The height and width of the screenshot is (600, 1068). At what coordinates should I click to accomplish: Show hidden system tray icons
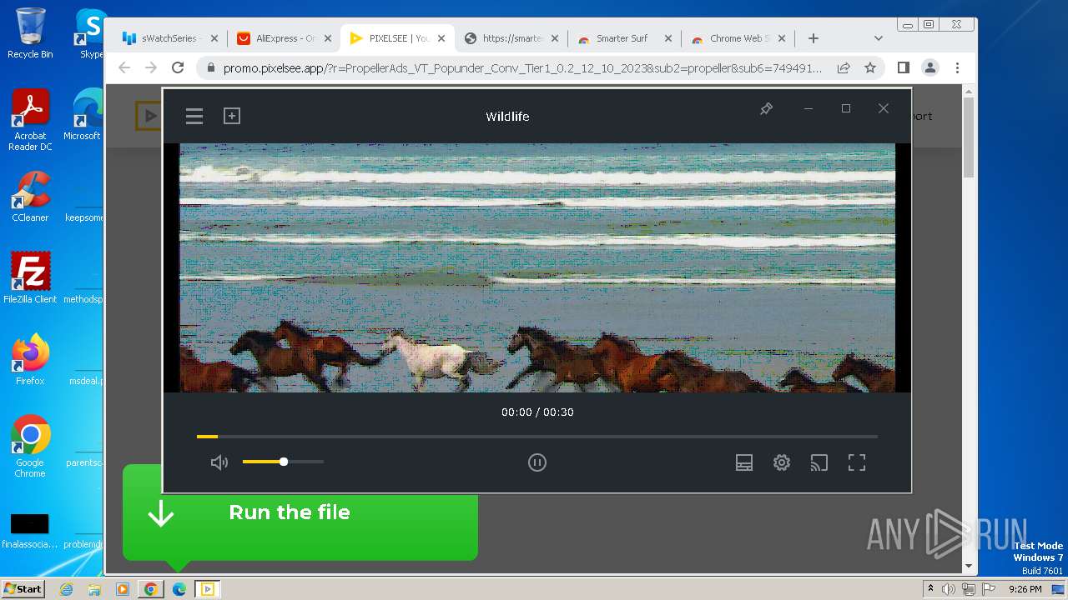point(930,588)
